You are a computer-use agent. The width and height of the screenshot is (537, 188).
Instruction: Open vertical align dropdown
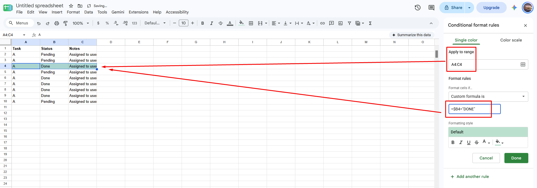click(x=287, y=23)
